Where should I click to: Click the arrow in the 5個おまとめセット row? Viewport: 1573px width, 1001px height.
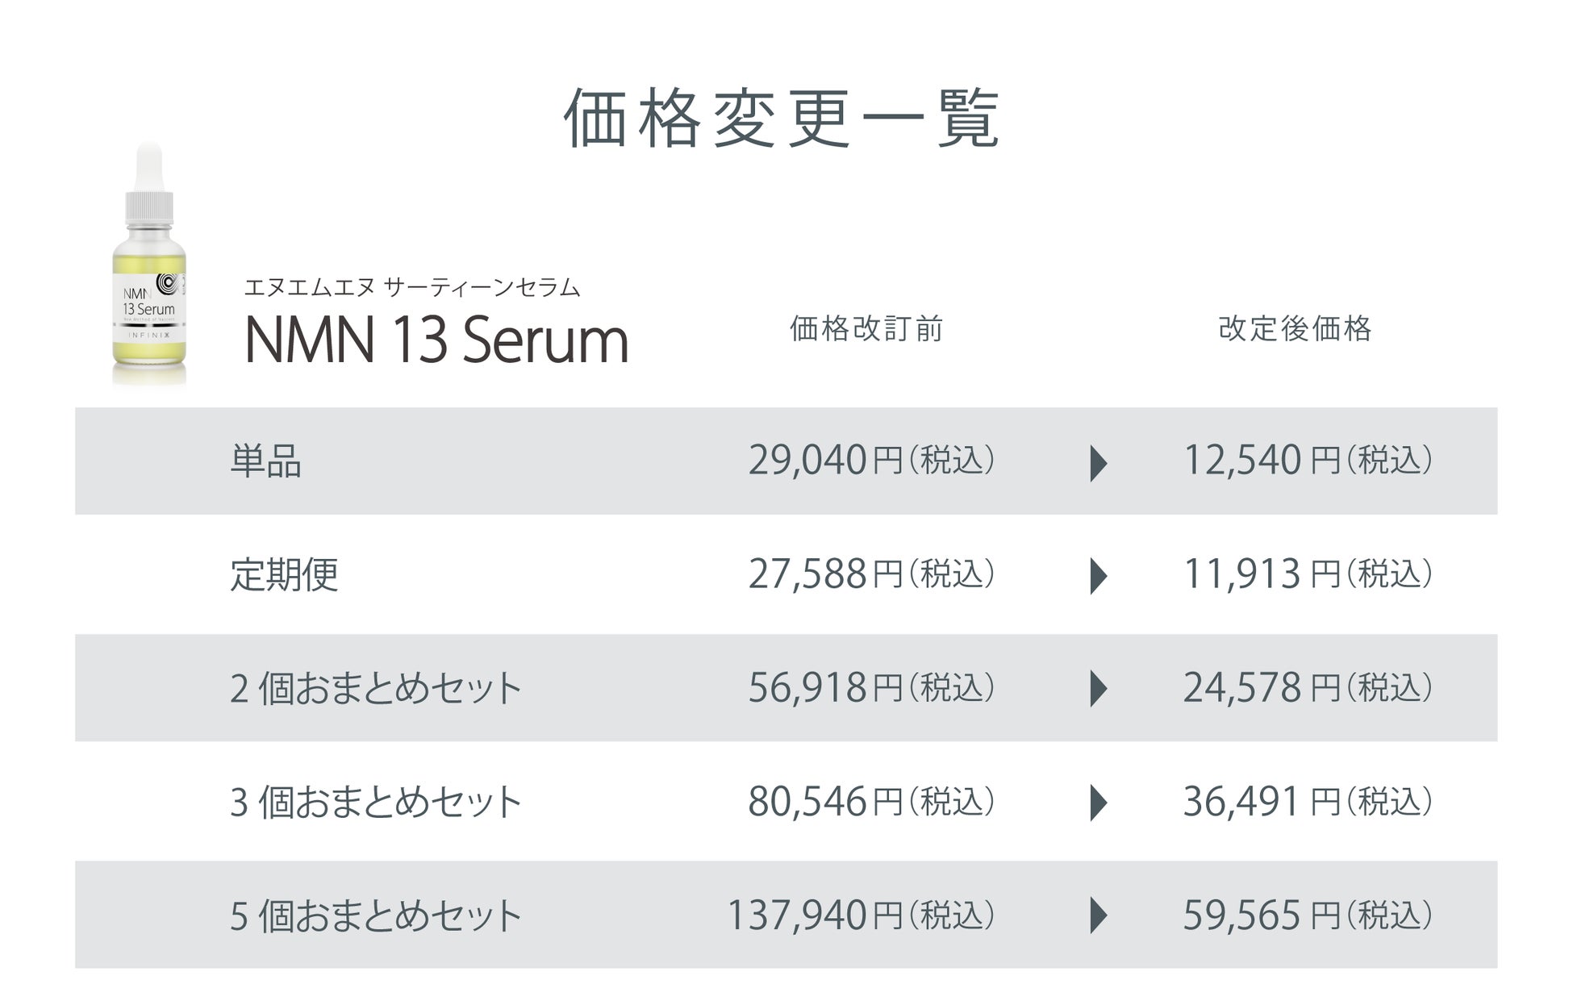(x=1097, y=915)
